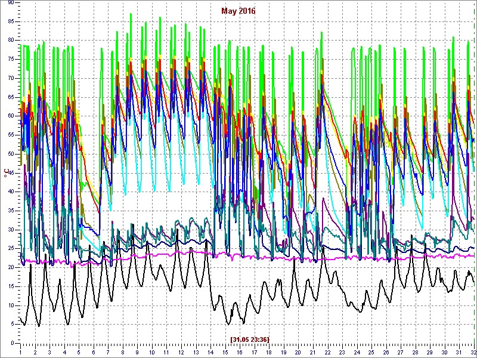
Task: Select day 12 on the date axis
Action: click(181, 353)
